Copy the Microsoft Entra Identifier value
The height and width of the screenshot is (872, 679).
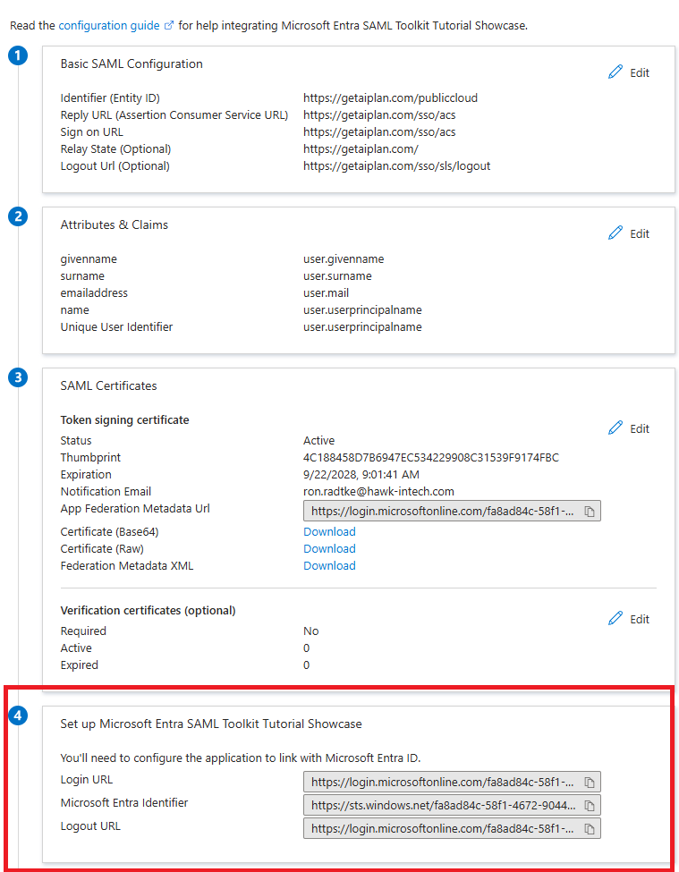tap(590, 806)
